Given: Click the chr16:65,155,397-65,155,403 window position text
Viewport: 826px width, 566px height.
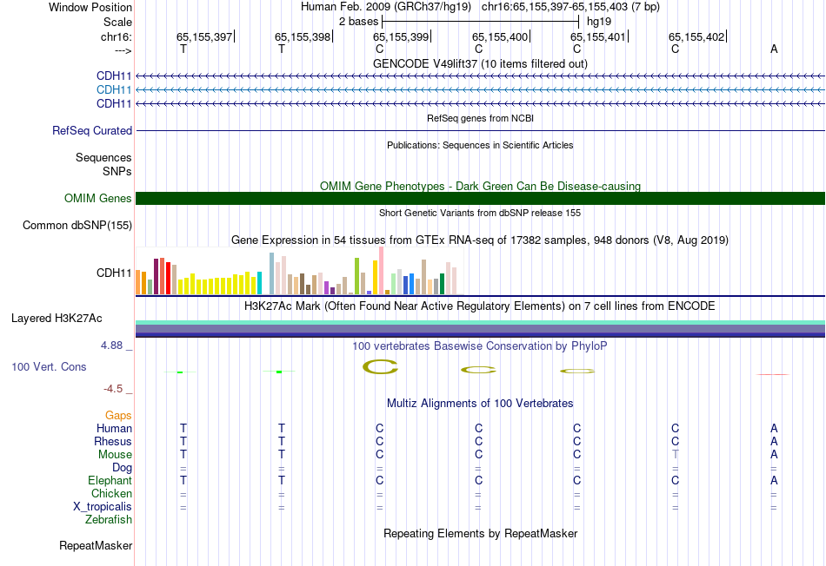Looking at the screenshot, I should tap(570, 7).
